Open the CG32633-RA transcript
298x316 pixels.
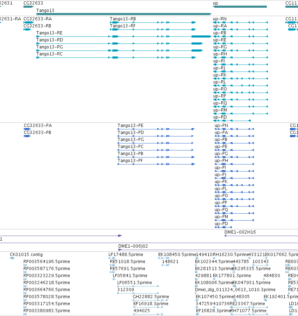tap(37, 19)
